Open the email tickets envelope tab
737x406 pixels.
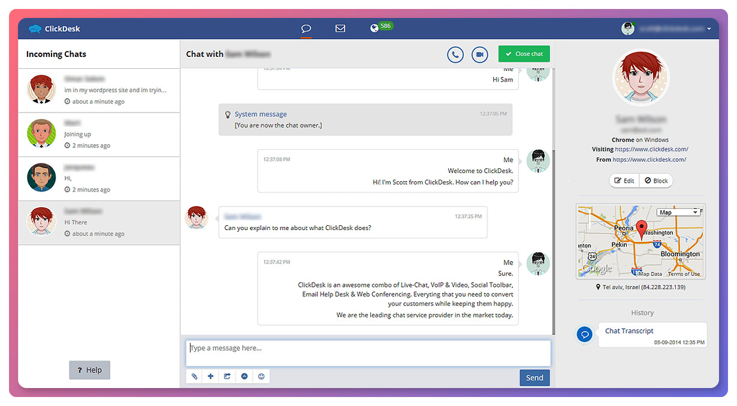340,28
